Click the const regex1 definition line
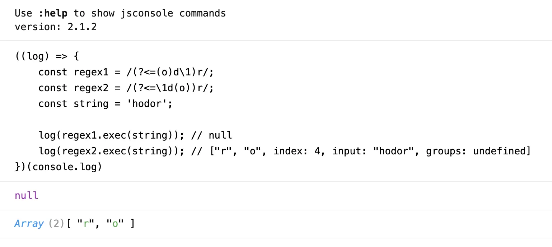Viewport: 552px width, 247px height. tap(126, 72)
